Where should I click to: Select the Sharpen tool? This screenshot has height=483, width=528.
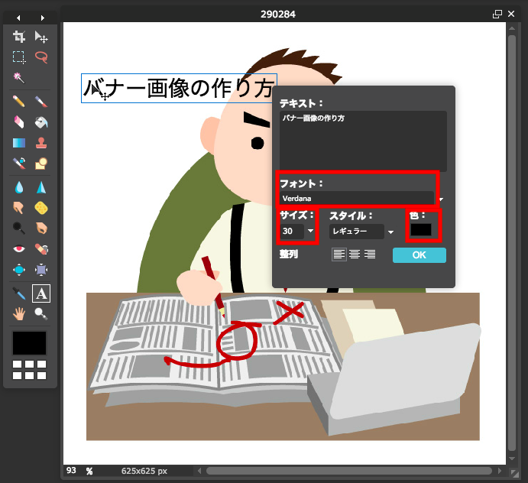(41, 187)
